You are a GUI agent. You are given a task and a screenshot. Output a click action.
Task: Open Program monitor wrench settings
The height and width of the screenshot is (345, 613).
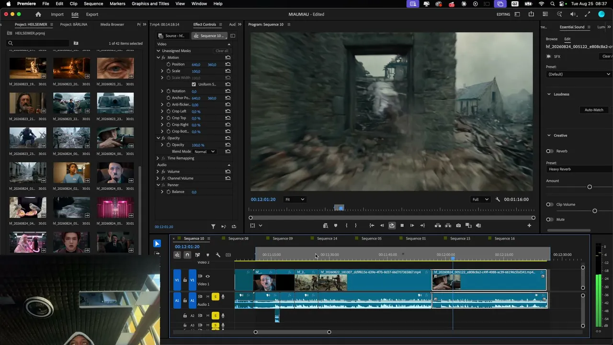click(498, 199)
